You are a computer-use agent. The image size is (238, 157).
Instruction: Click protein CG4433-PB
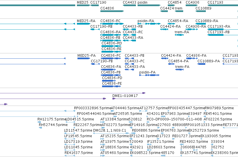point(135,56)
